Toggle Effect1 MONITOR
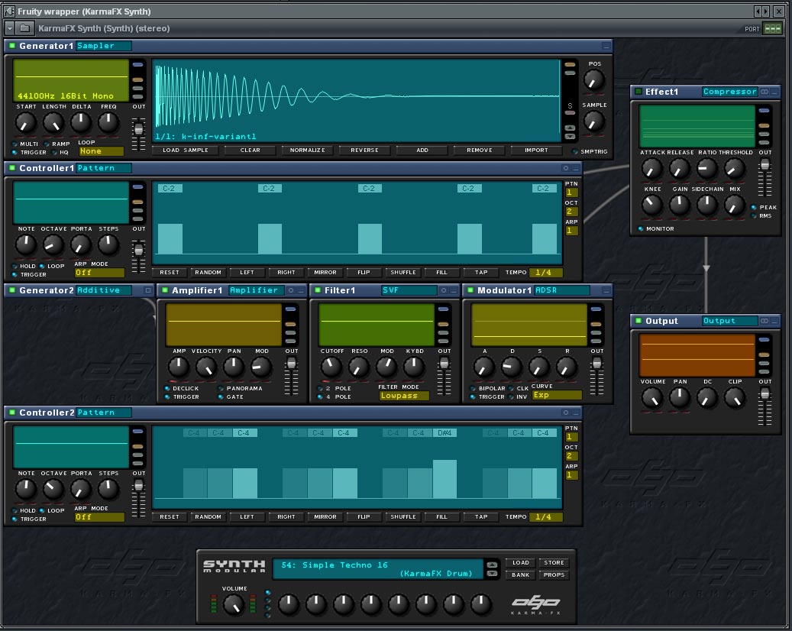792x631 pixels. 641,229
